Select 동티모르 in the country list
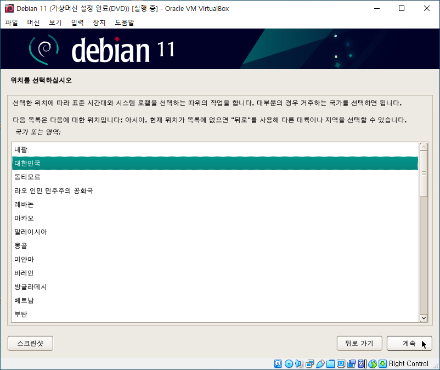Viewport: 440px width, 370px height. [215, 177]
